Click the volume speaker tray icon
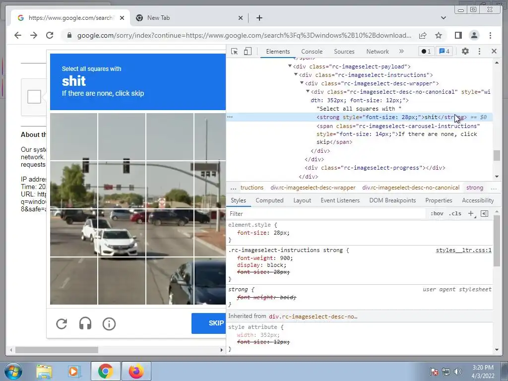The height and width of the screenshot is (381, 508). (458, 371)
